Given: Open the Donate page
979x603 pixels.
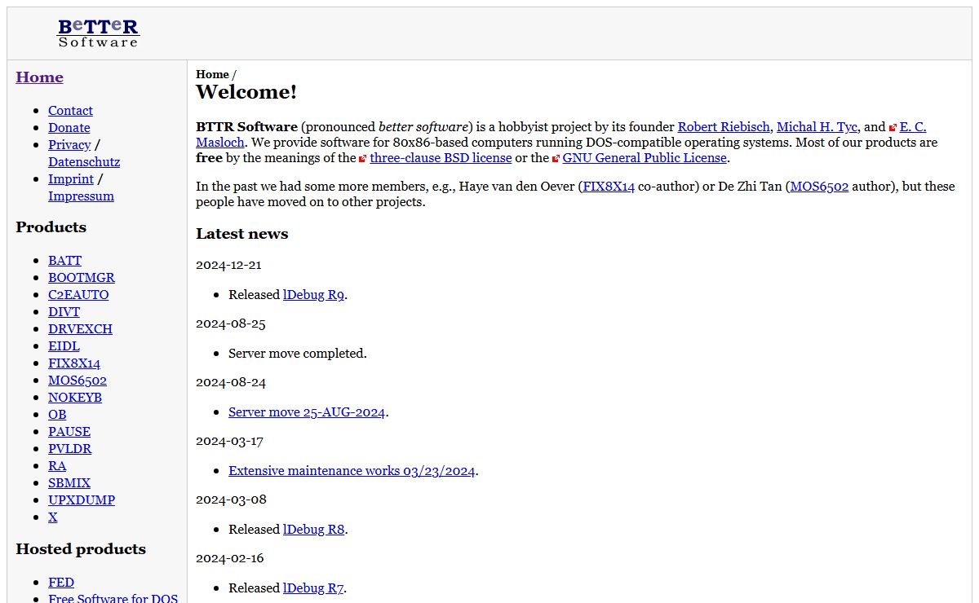Looking at the screenshot, I should tap(69, 128).
